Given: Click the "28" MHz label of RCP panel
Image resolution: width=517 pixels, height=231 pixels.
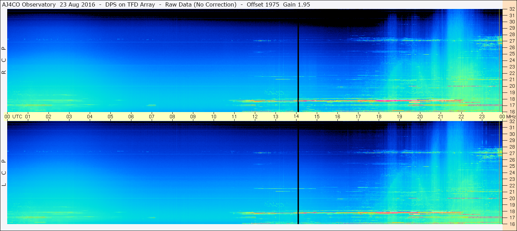Looking at the screenshot, I should pyautogui.click(x=512, y=34).
